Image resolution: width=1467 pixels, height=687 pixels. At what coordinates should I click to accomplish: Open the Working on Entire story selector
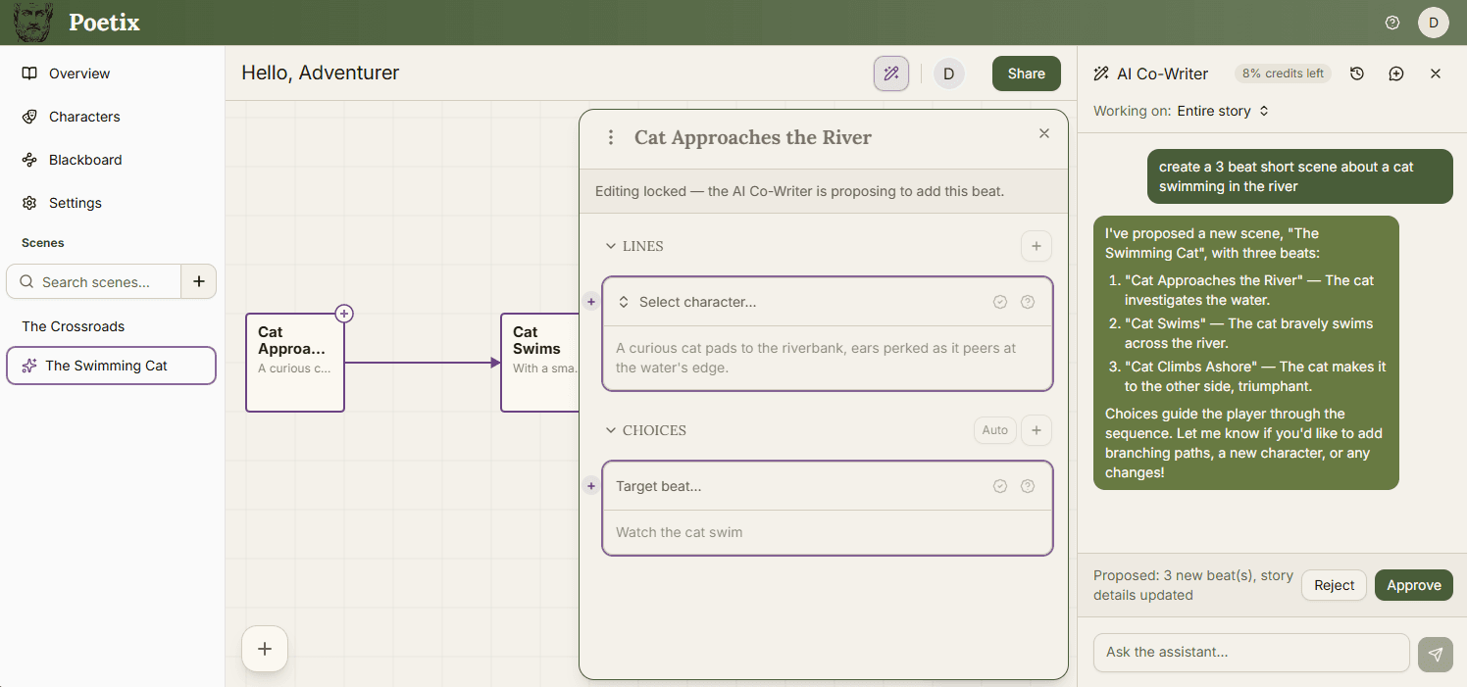pos(1224,111)
